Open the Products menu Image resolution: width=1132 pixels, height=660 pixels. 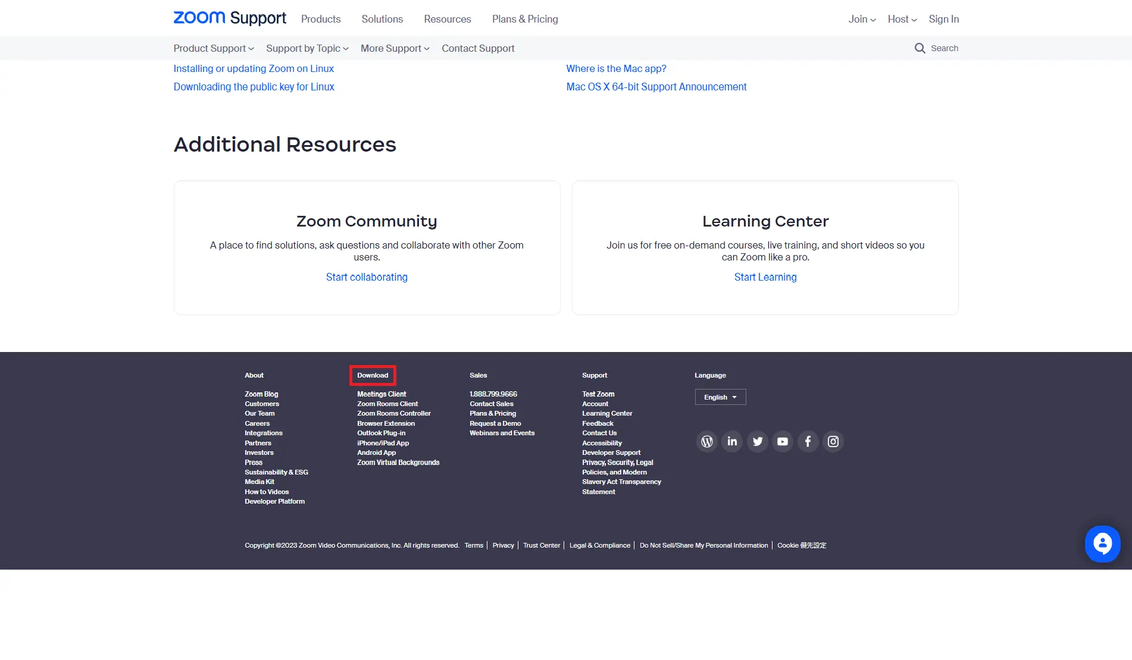321,19
